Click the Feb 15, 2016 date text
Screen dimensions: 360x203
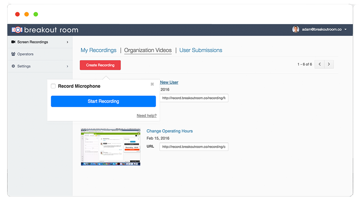158,138
